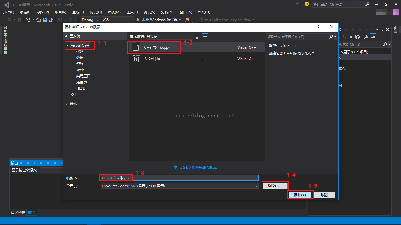
Task: Click the 浏览(B)... browse button
Action: pos(275,186)
